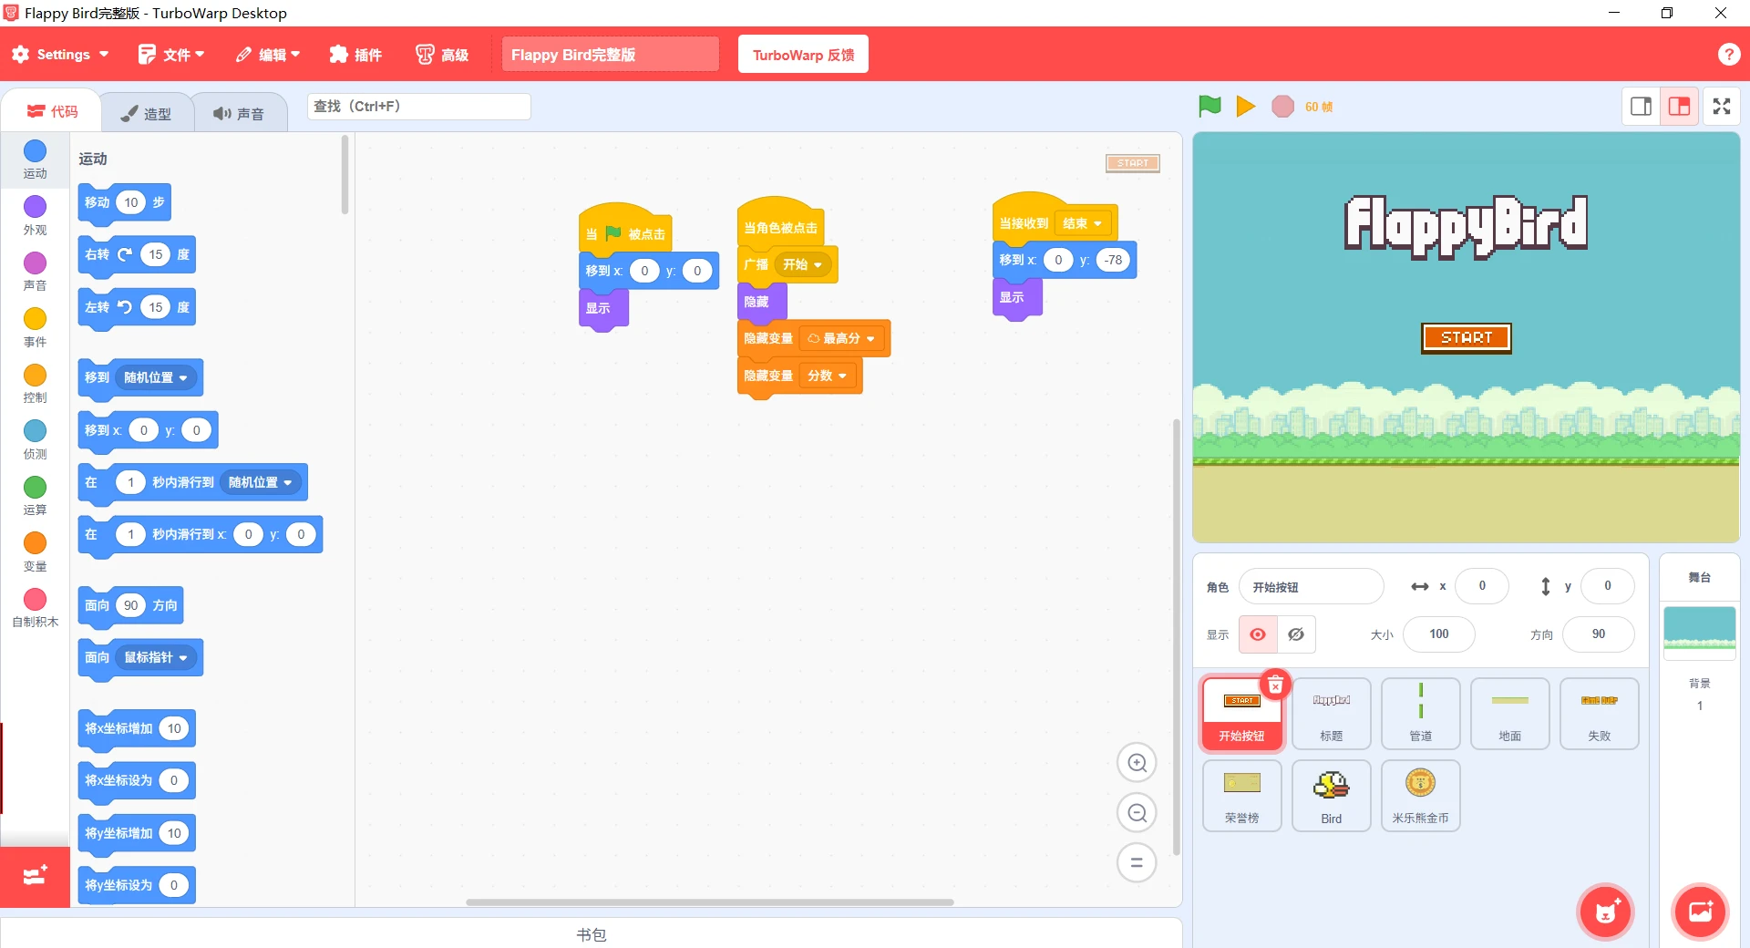
Task: Zoom out on the code workspace
Action: pyautogui.click(x=1137, y=813)
